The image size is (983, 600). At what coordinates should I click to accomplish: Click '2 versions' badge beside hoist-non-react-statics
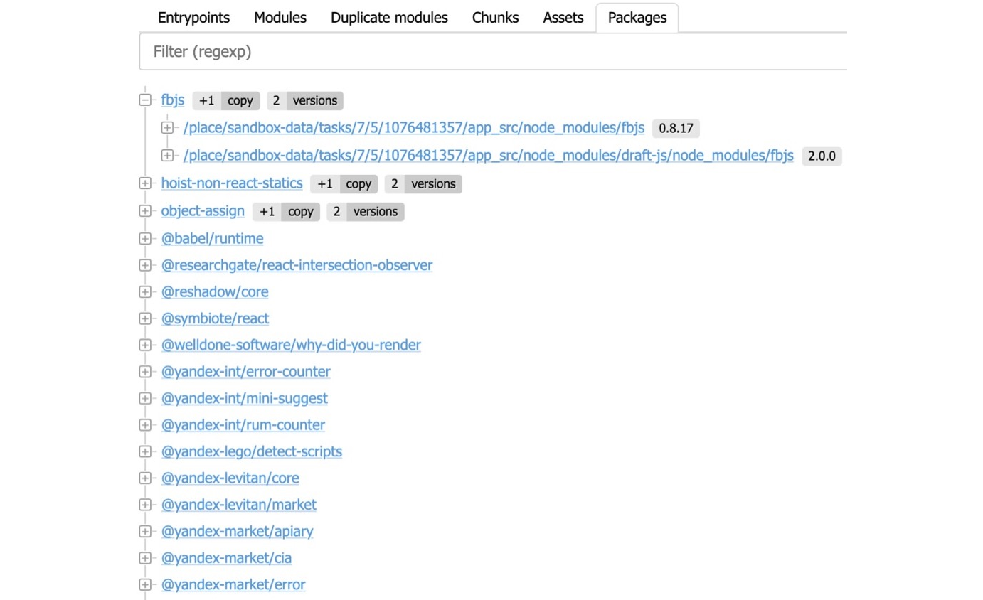pyautogui.click(x=424, y=184)
